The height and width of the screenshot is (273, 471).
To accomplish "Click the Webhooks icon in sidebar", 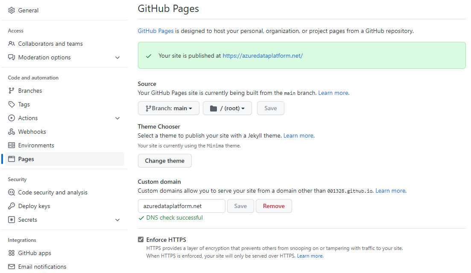I will click(x=12, y=132).
